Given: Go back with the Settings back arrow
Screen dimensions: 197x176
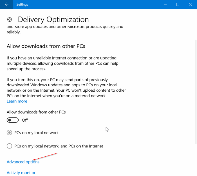Looking at the screenshot, I should point(6,4).
